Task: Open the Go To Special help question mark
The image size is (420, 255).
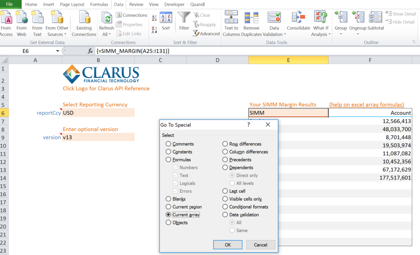Action: (x=249, y=125)
